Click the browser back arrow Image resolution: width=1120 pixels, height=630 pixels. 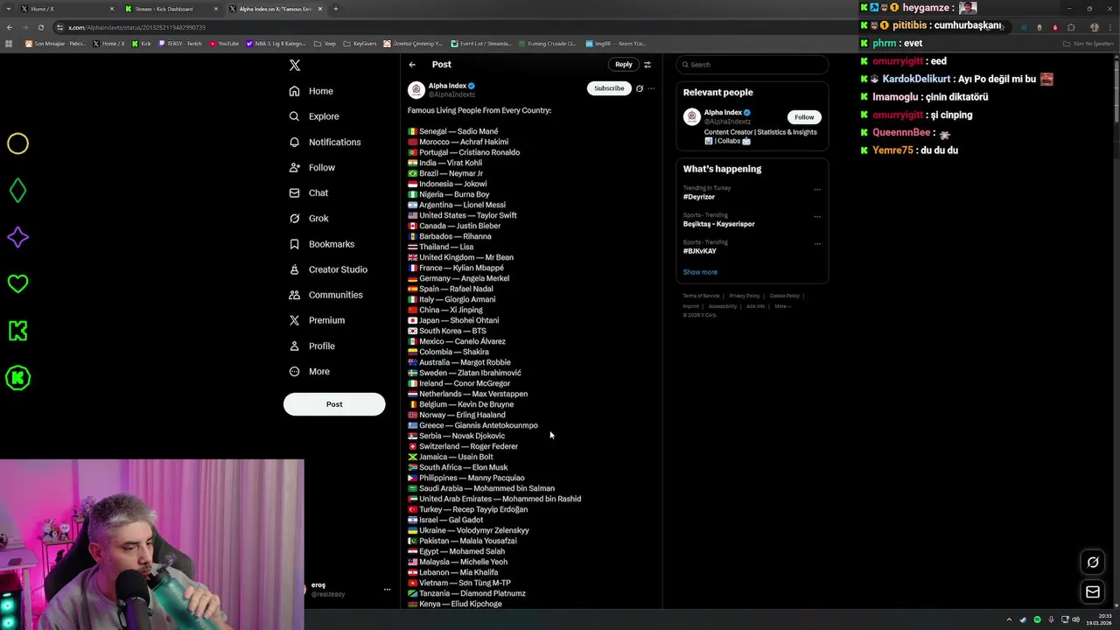[10, 27]
